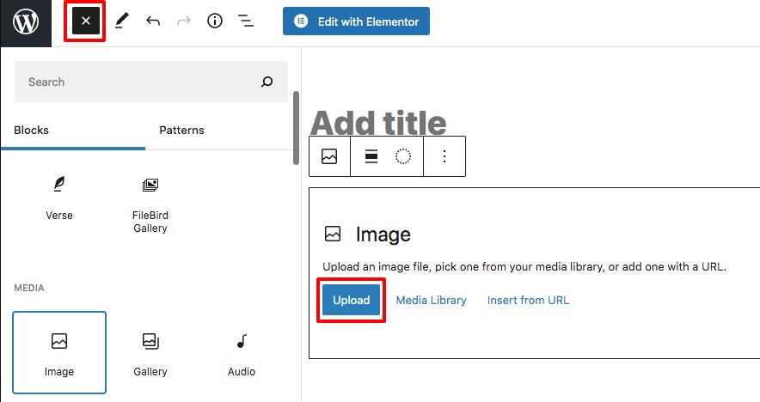Select the pencil Tools icon
760x402 pixels.
tap(122, 21)
